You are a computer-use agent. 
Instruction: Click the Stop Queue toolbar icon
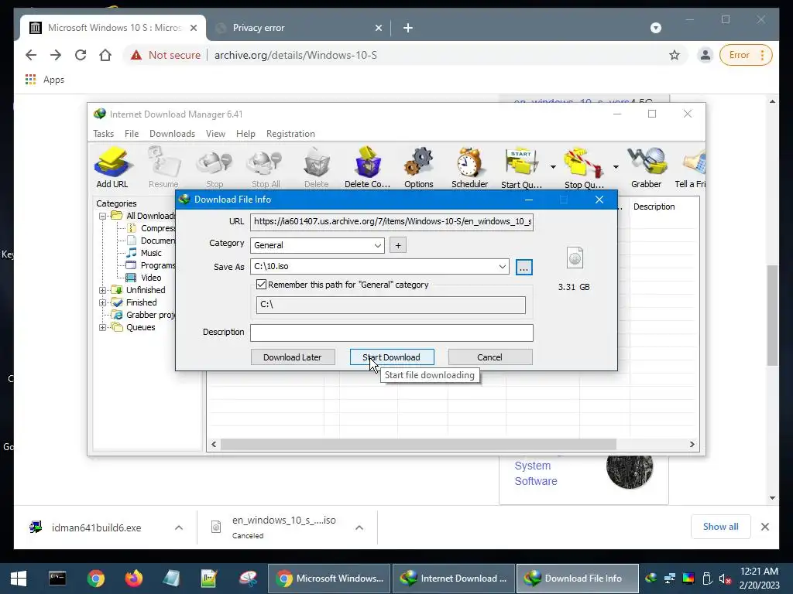(x=584, y=167)
